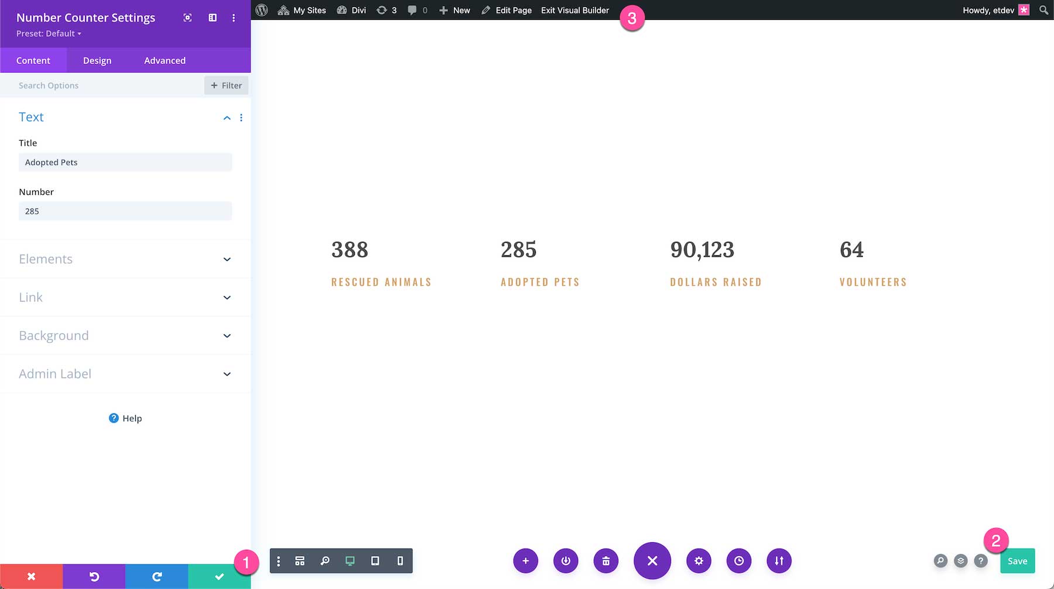Open the Preset: Default dropdown
Viewport: 1054px width, 589px height.
49,33
